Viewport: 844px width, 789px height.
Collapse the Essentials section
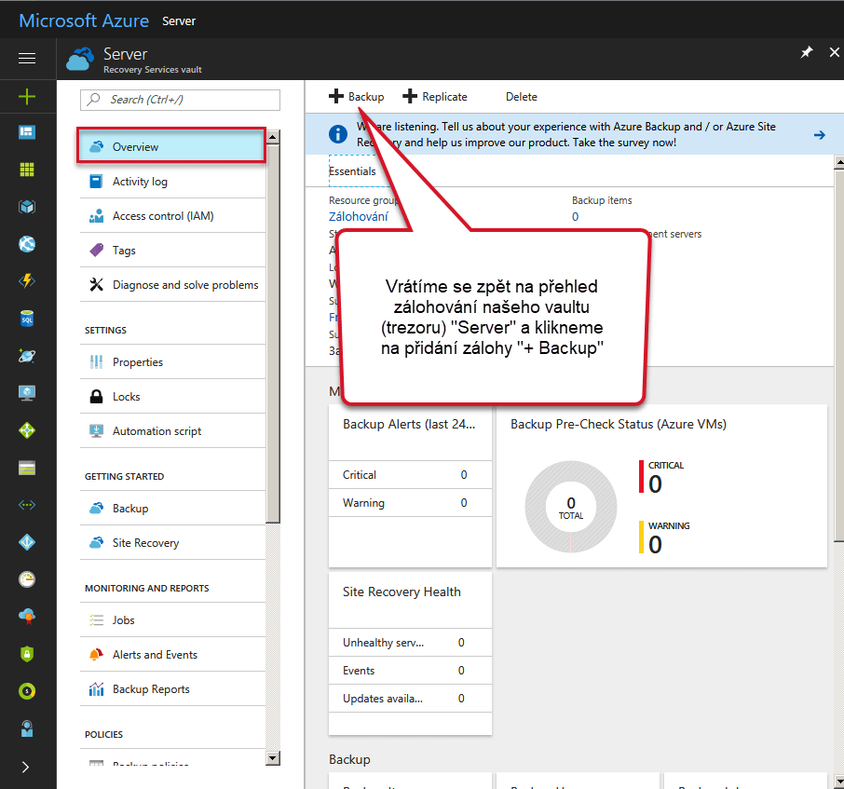[x=352, y=171]
